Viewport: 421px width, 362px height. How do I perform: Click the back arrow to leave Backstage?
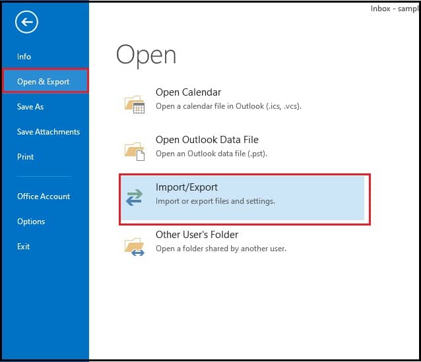pos(27,23)
